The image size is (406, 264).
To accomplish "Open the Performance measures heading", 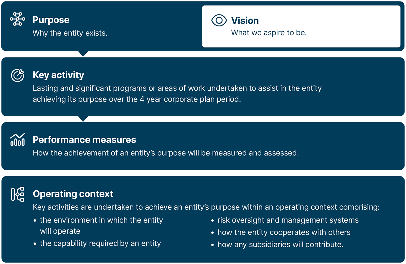I will point(84,140).
